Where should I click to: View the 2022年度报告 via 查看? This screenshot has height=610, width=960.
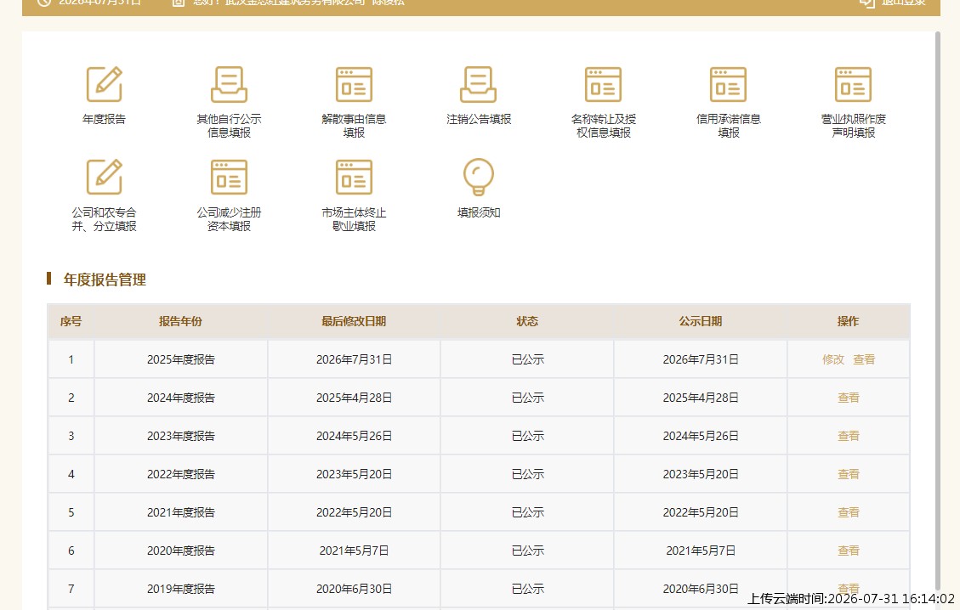(x=848, y=474)
